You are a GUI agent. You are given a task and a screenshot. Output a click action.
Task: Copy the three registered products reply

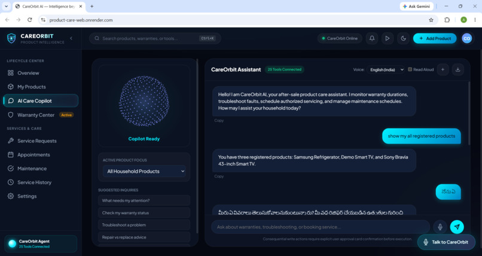pyautogui.click(x=219, y=176)
